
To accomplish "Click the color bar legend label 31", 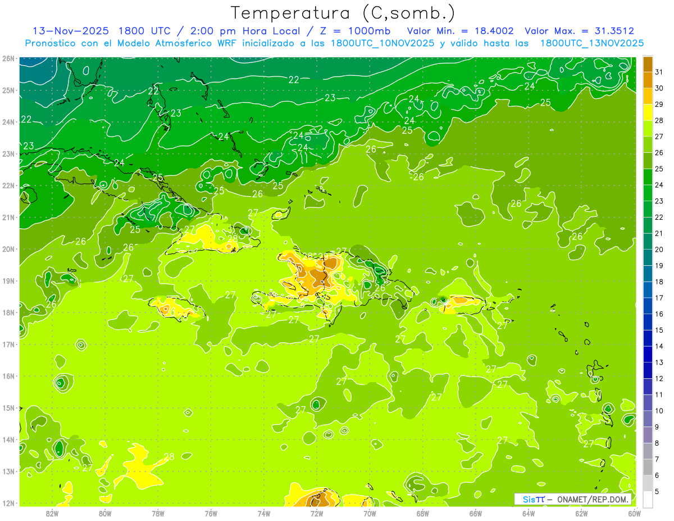I will (x=659, y=72).
